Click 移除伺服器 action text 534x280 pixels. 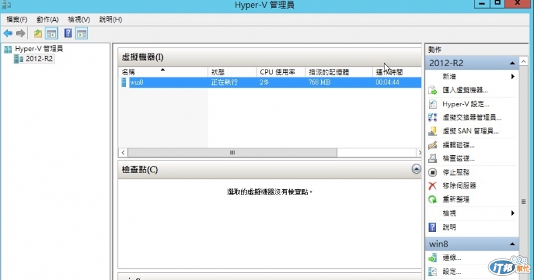click(x=459, y=186)
